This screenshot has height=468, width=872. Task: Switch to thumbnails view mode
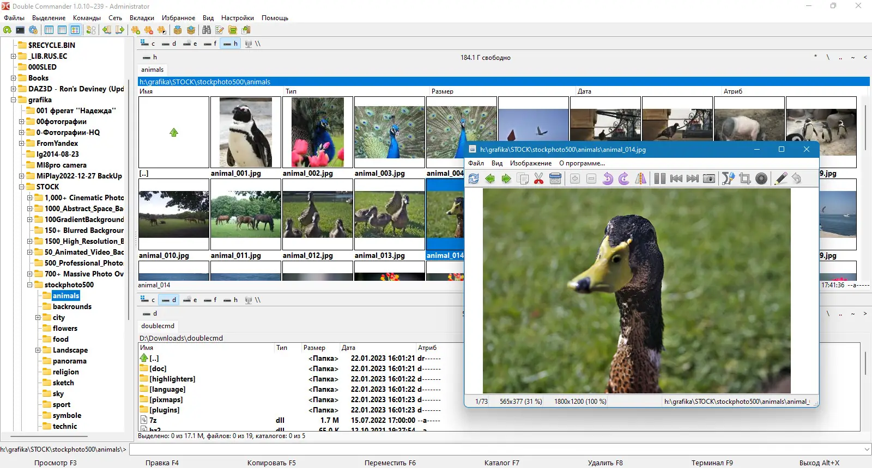(x=75, y=30)
